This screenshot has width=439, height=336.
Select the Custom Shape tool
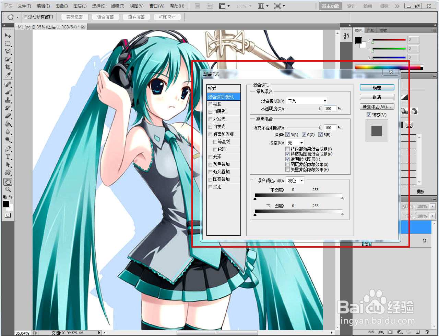click(x=8, y=172)
